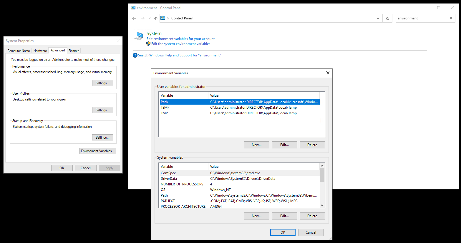Click the Control Panel window title bar icon
Viewport: 461px width, 243px height.
[132, 8]
